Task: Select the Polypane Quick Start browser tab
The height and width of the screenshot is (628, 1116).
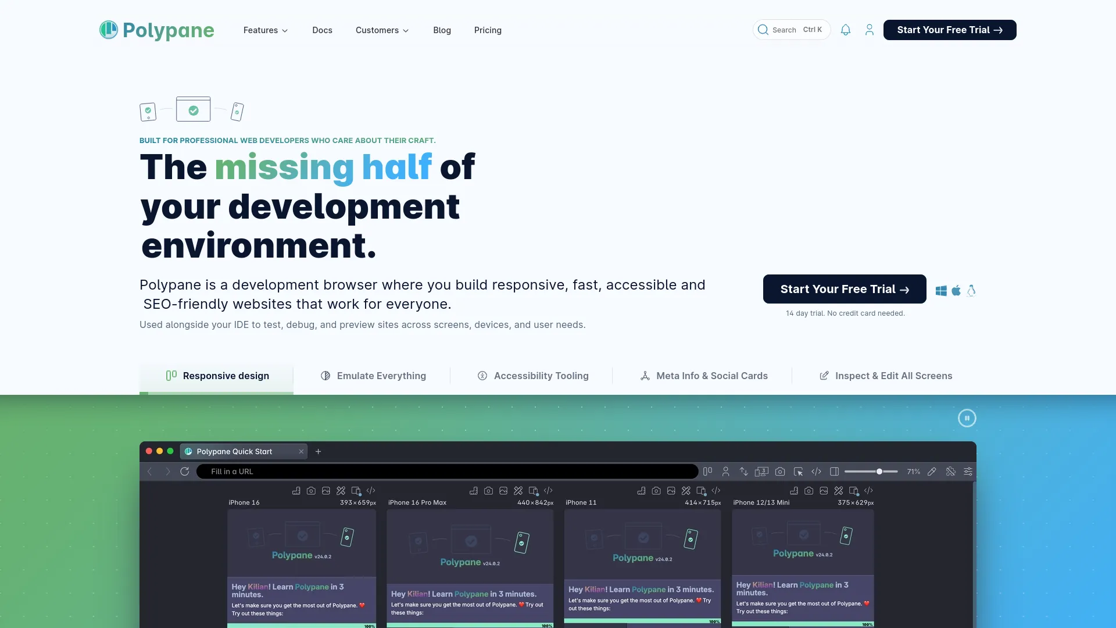Action: [x=244, y=451]
